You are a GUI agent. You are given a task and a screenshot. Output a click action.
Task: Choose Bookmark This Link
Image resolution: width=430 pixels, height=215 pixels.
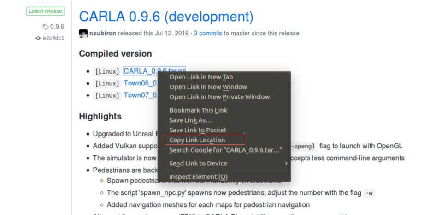(x=198, y=110)
